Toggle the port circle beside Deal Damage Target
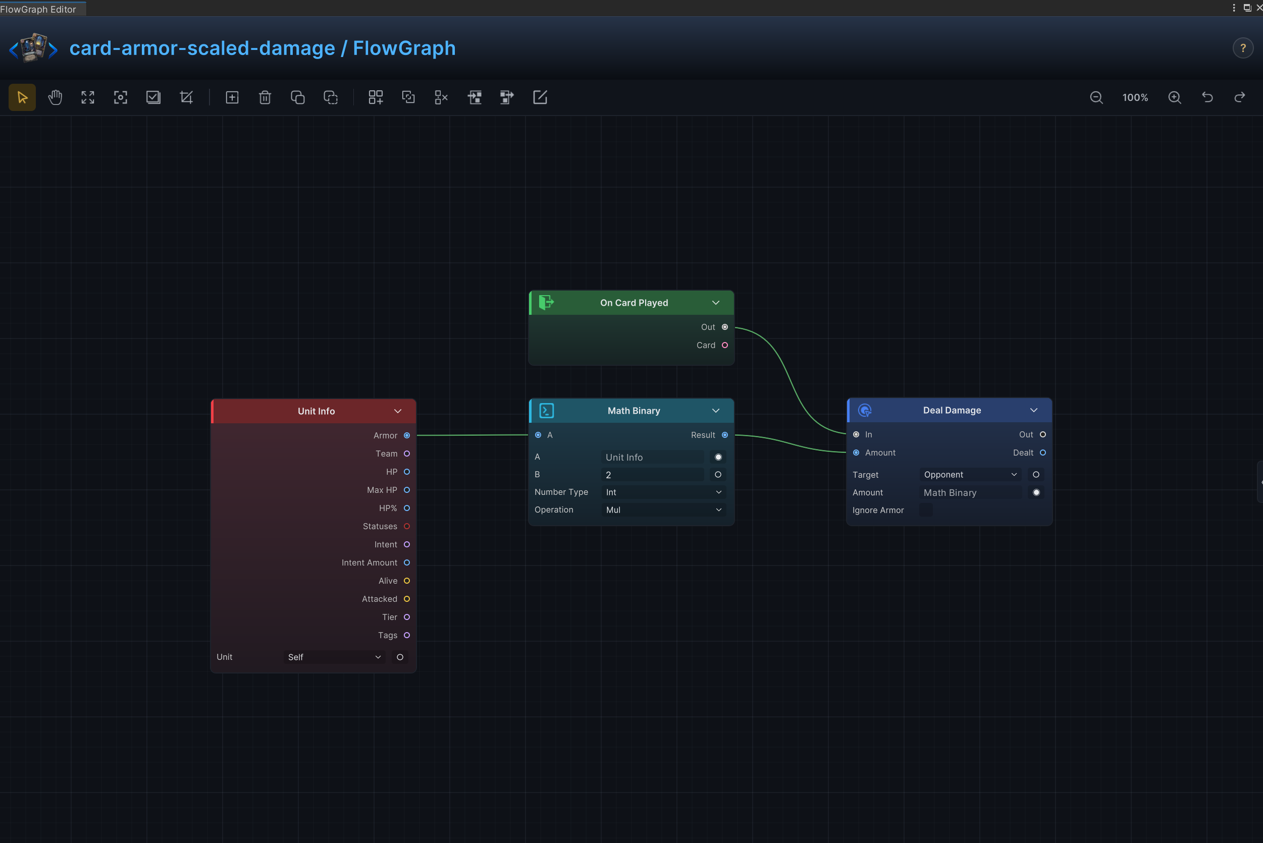The image size is (1263, 843). 1036,475
